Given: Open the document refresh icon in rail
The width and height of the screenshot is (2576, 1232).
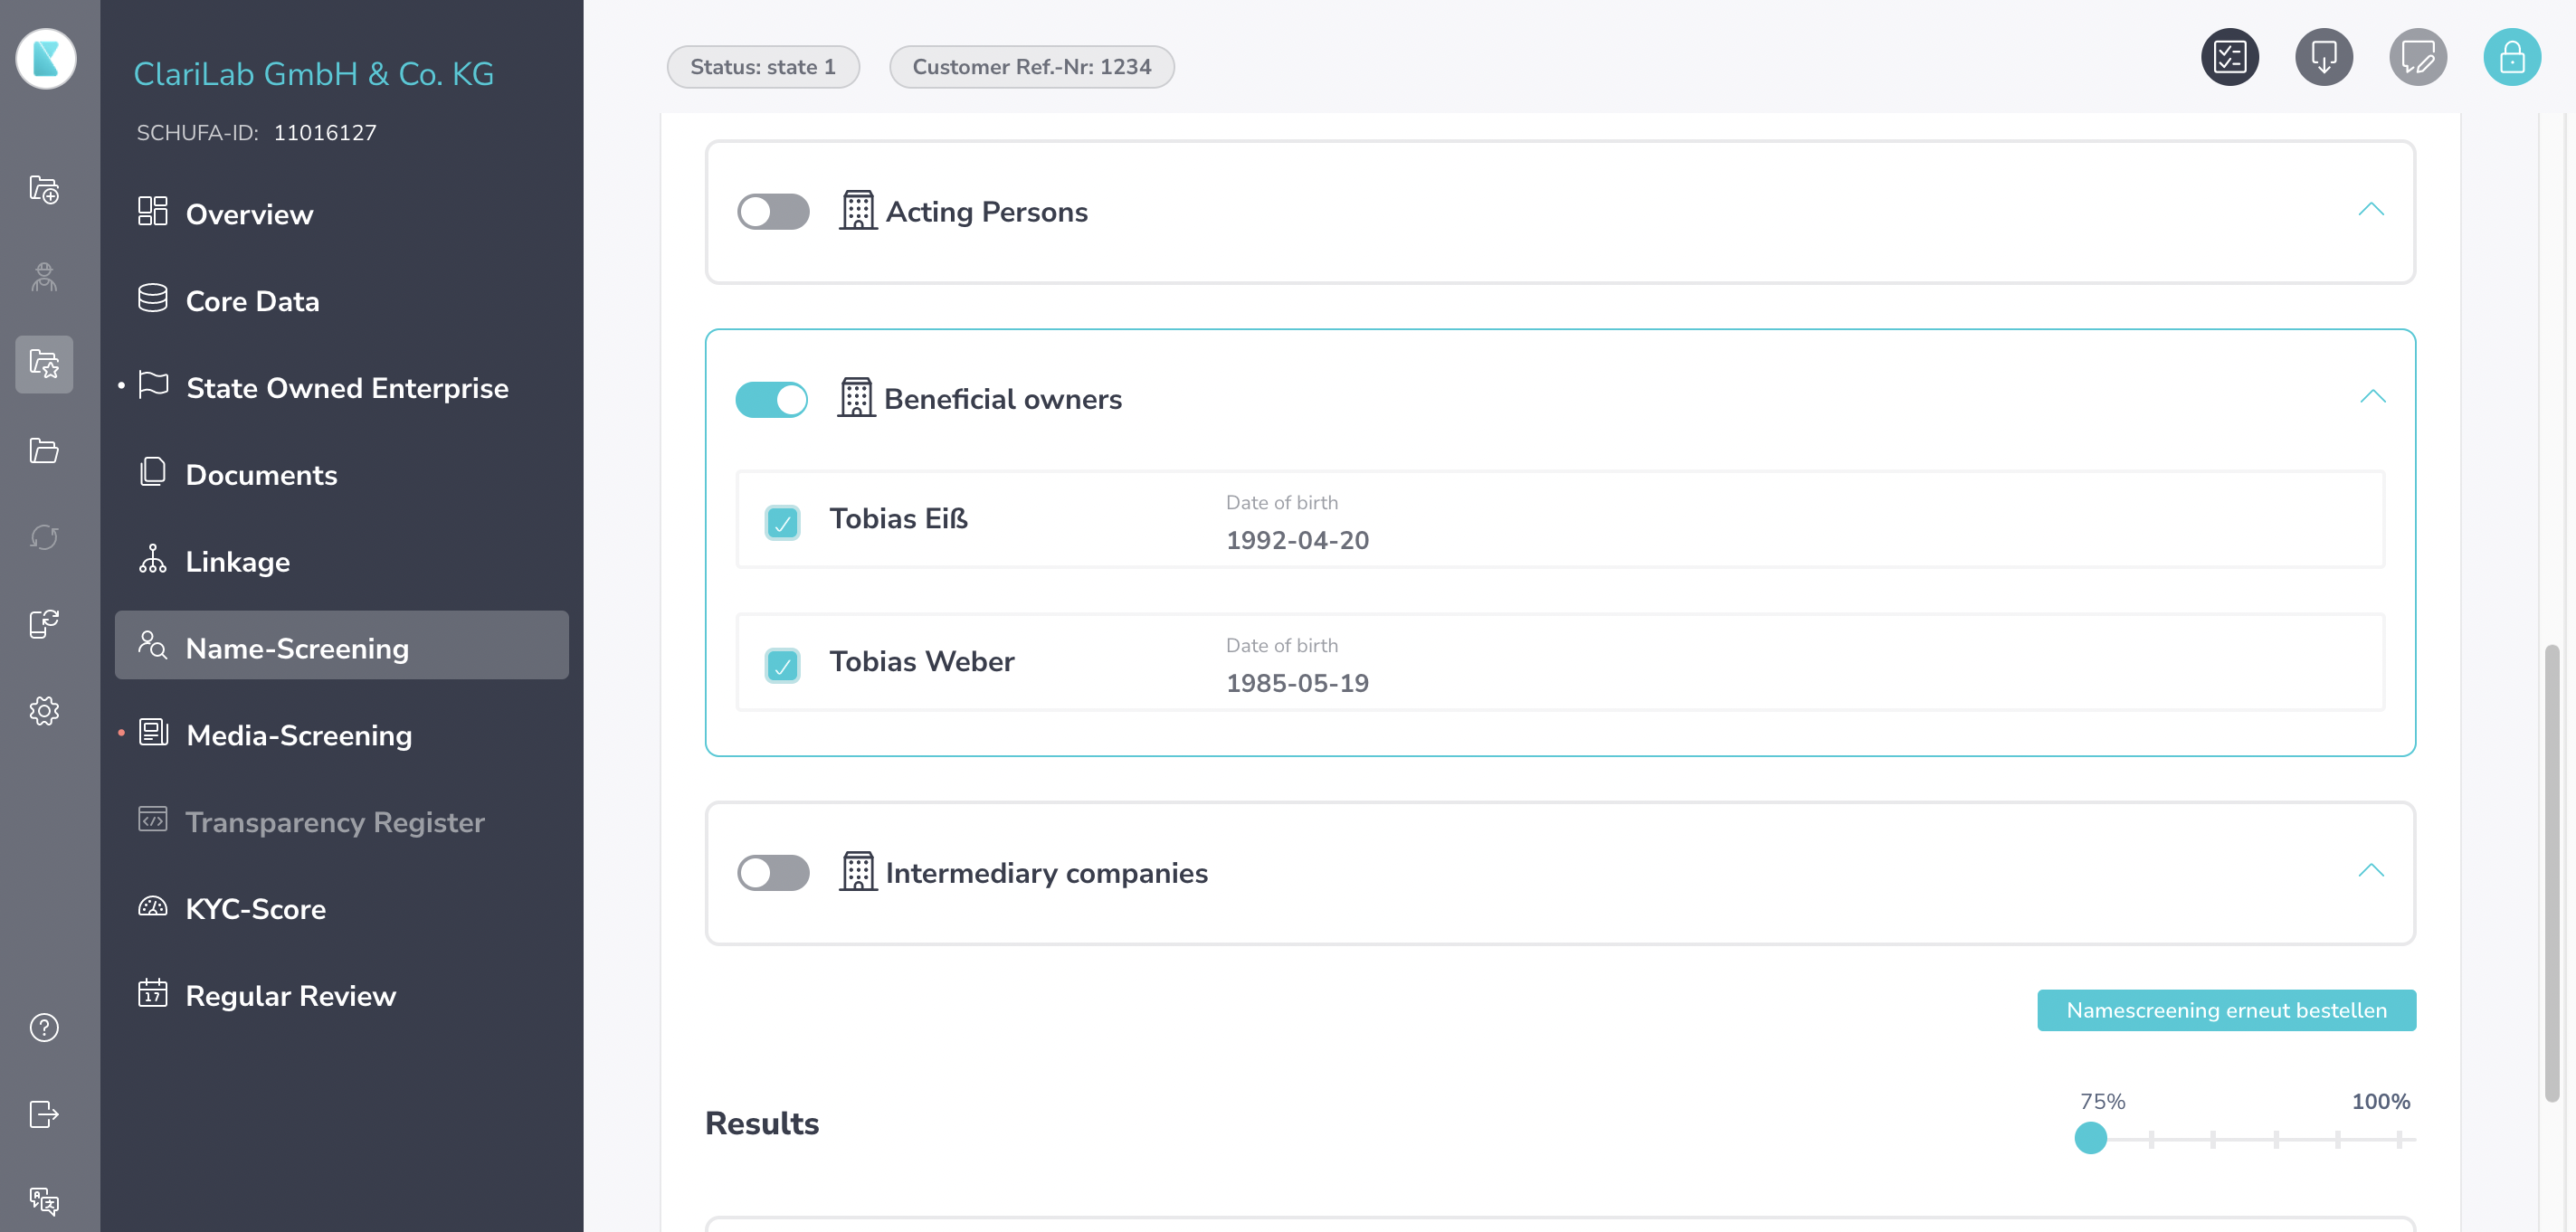Looking at the screenshot, I should click(x=44, y=624).
